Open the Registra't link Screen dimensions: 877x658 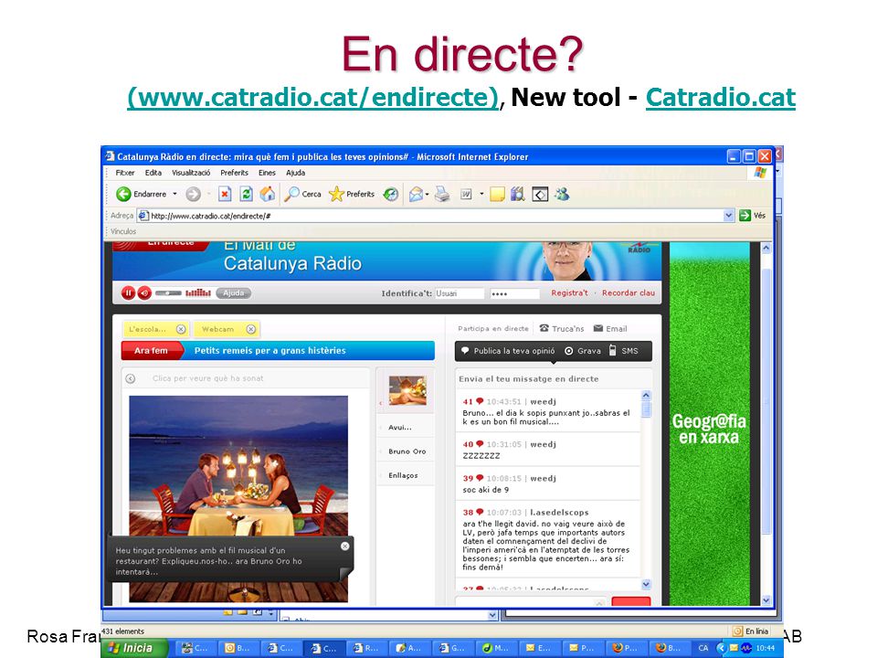(x=569, y=292)
